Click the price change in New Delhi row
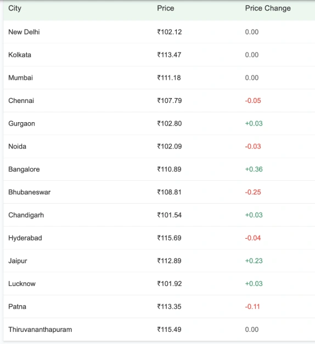Screen dimensions: 315x344 (x=252, y=32)
